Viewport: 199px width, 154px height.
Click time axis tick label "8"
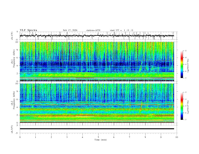pos(145,137)
